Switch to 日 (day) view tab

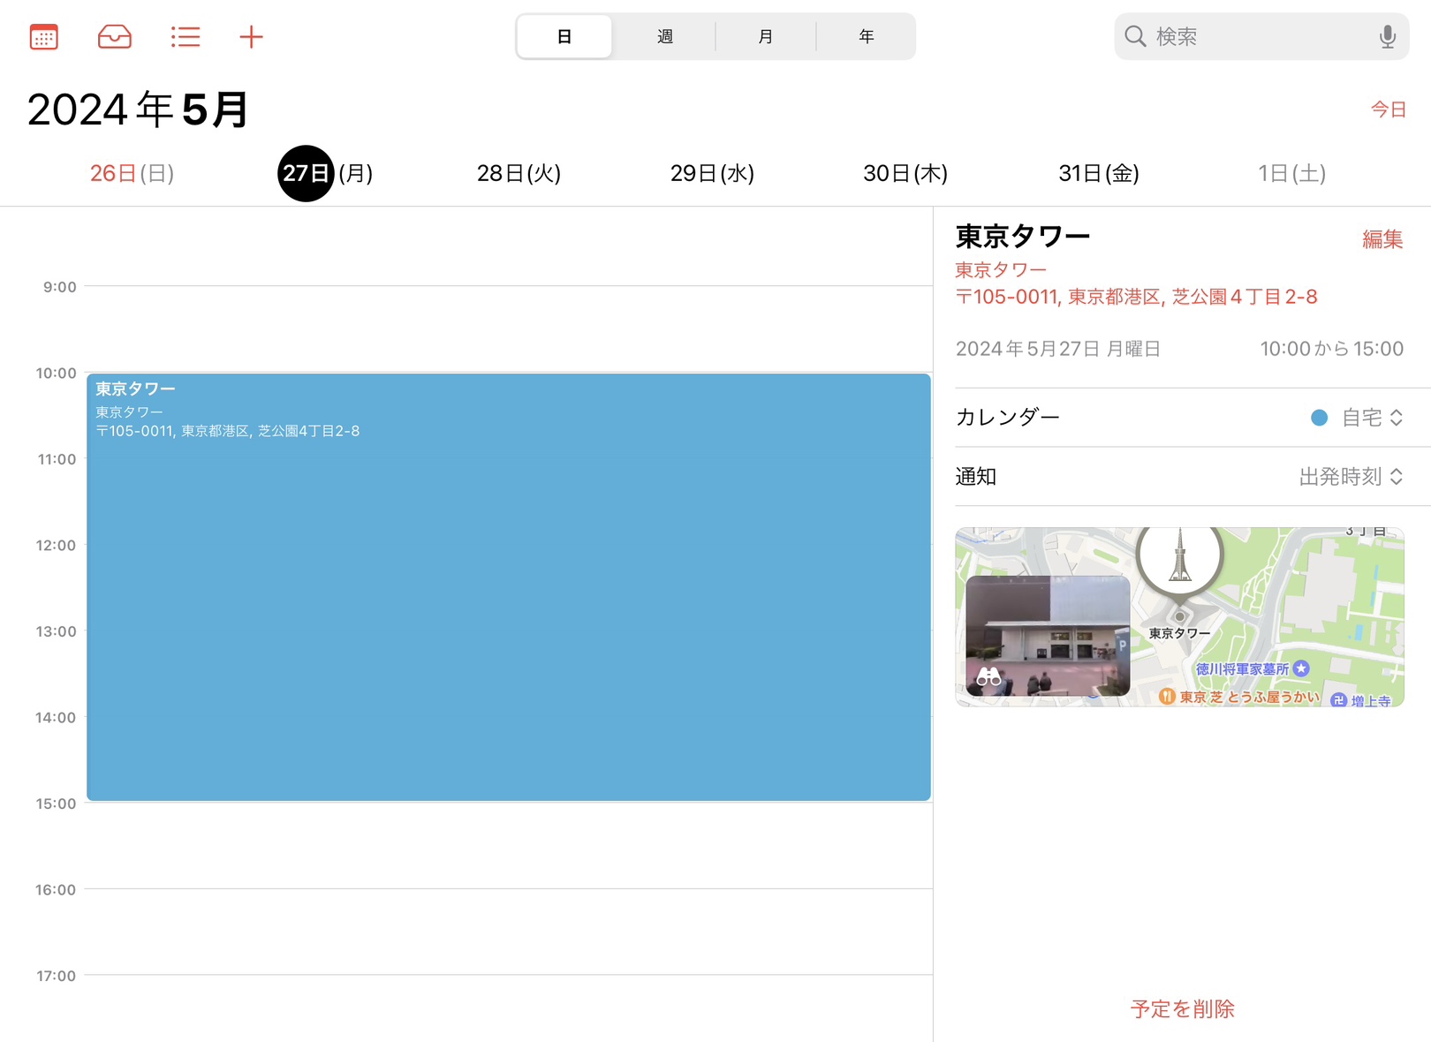tap(564, 36)
